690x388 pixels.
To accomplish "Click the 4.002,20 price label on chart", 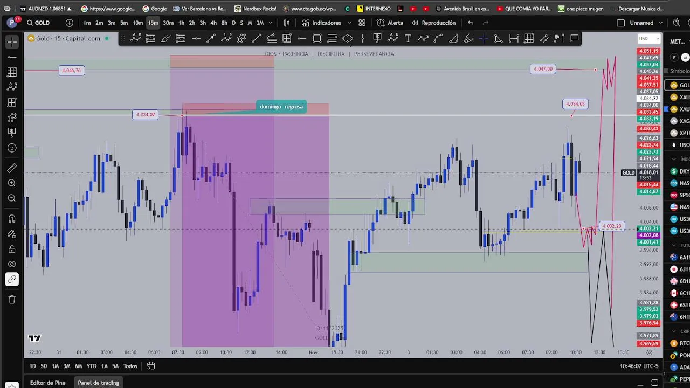I will (611, 226).
